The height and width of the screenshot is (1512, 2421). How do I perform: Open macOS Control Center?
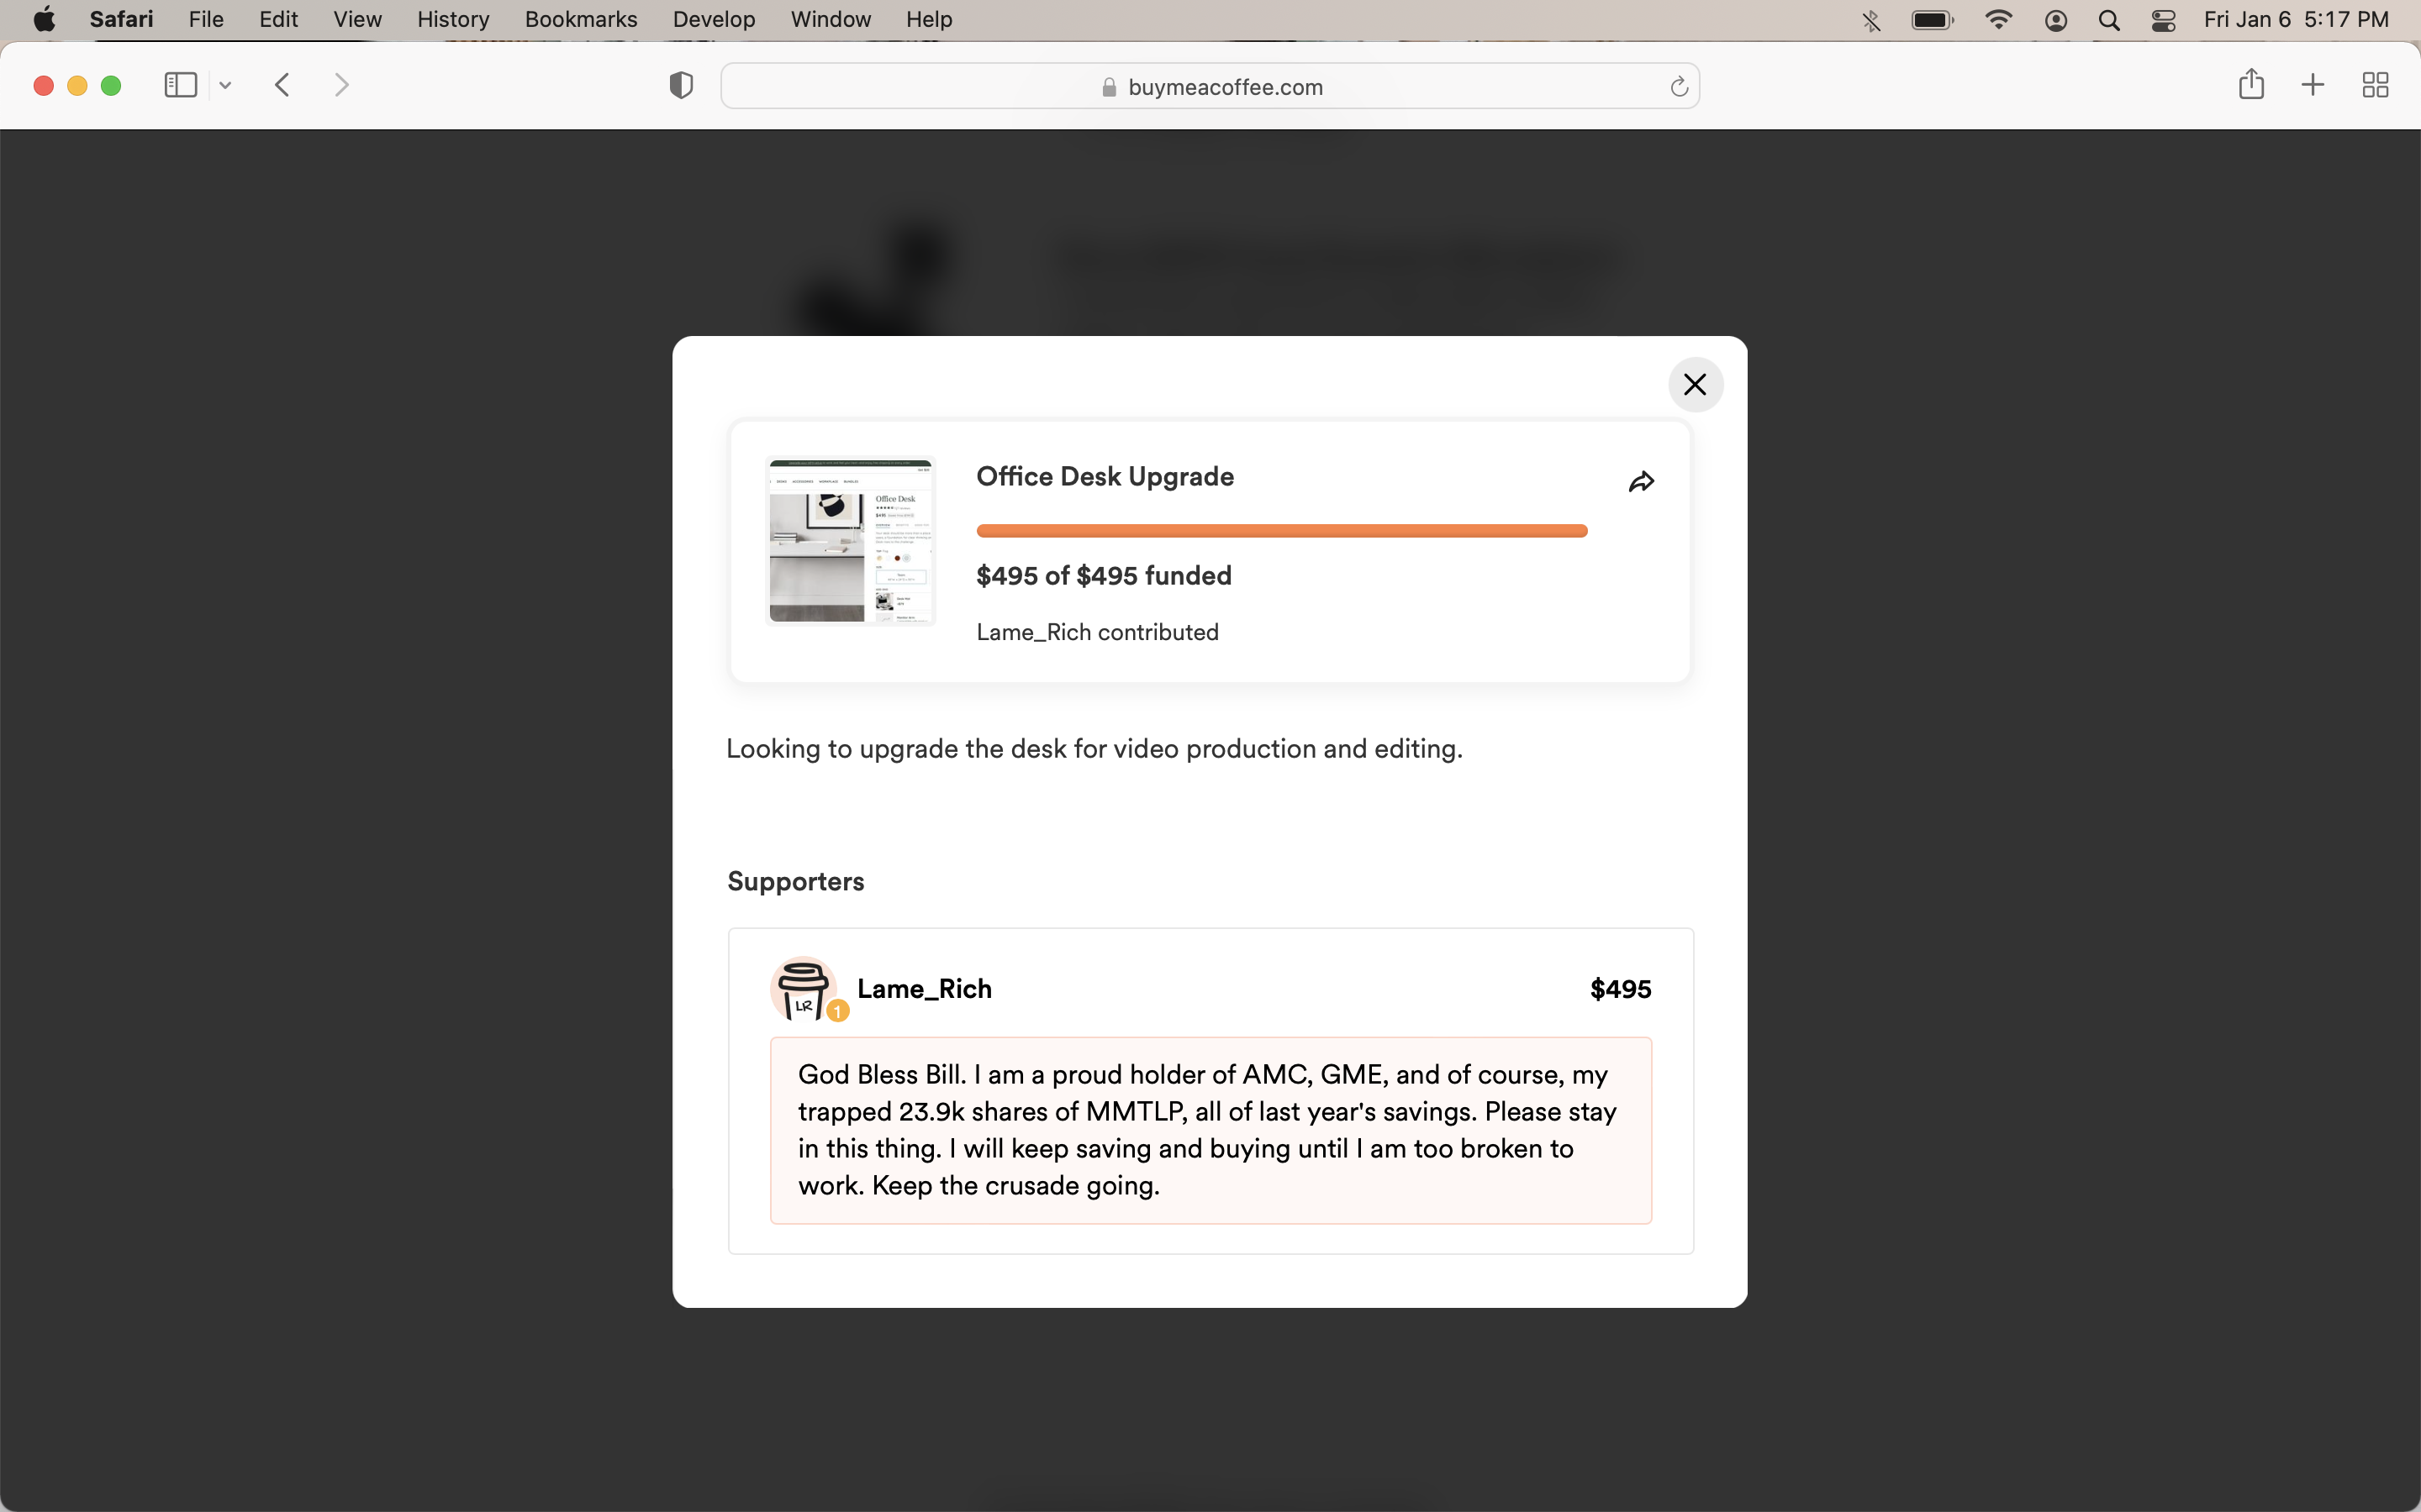[2164, 20]
